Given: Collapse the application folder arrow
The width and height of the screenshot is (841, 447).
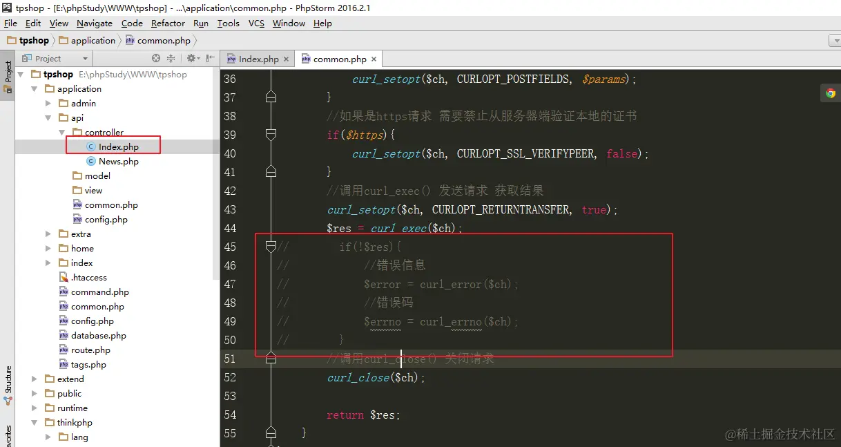Looking at the screenshot, I should click(x=35, y=89).
